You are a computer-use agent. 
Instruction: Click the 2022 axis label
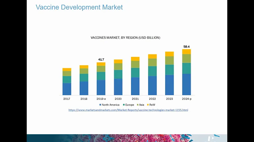(x=152, y=99)
